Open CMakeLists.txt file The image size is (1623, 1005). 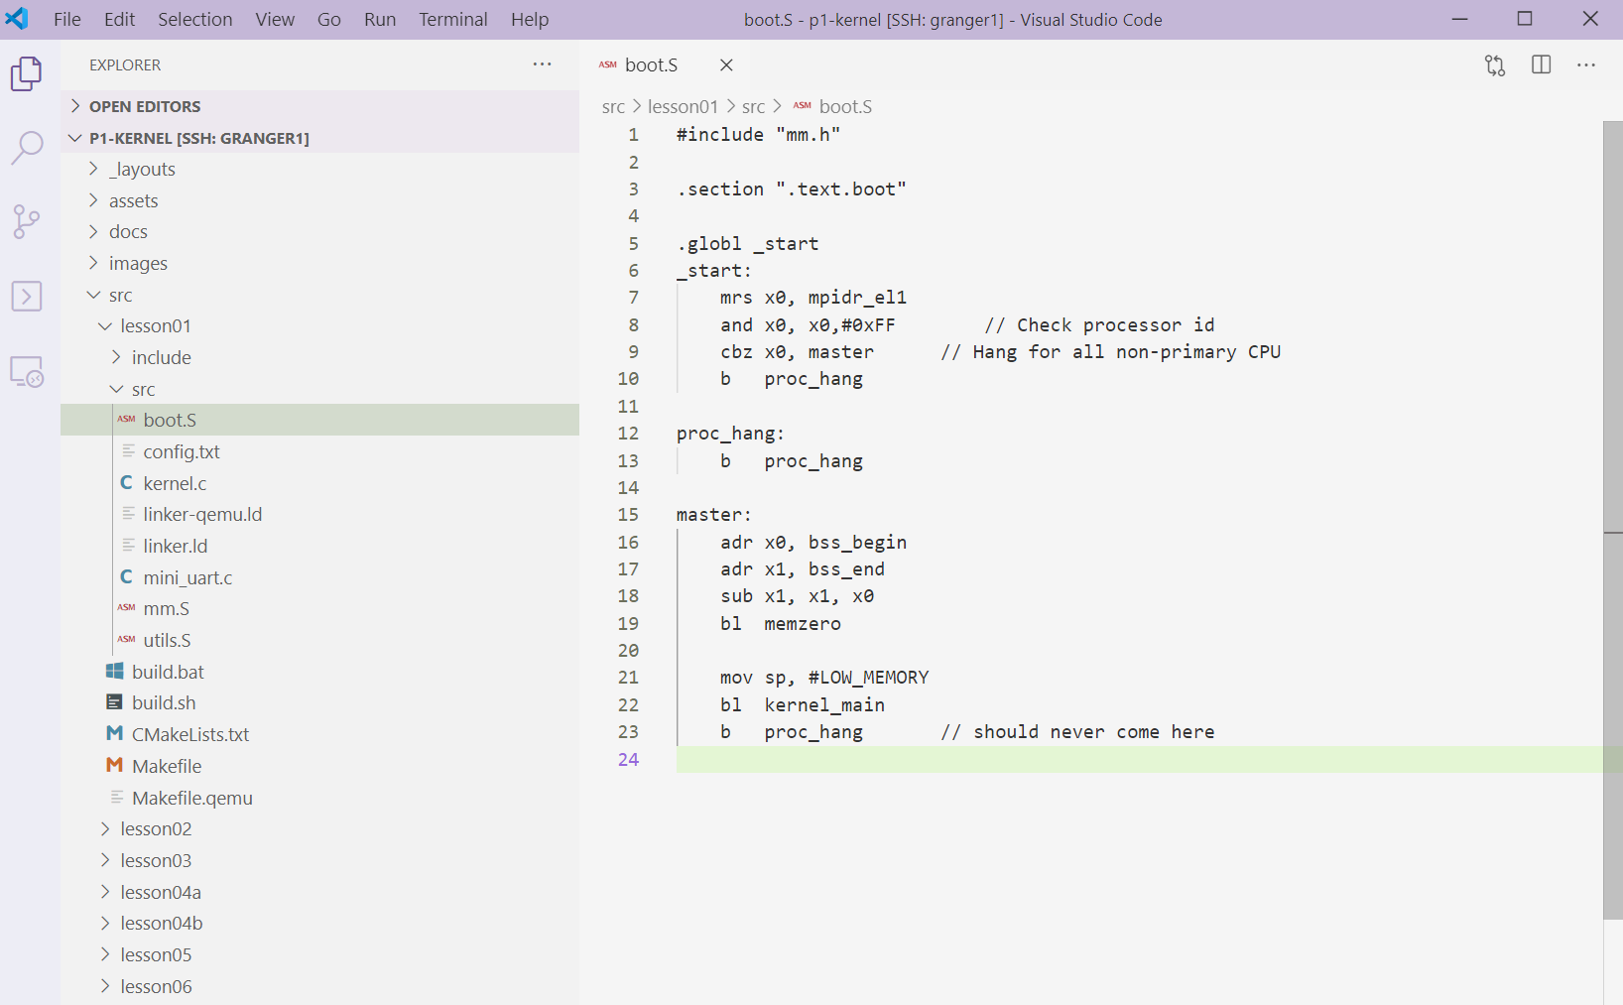point(319,735)
